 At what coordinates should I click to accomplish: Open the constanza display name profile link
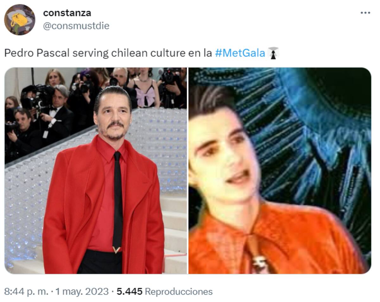[67, 13]
